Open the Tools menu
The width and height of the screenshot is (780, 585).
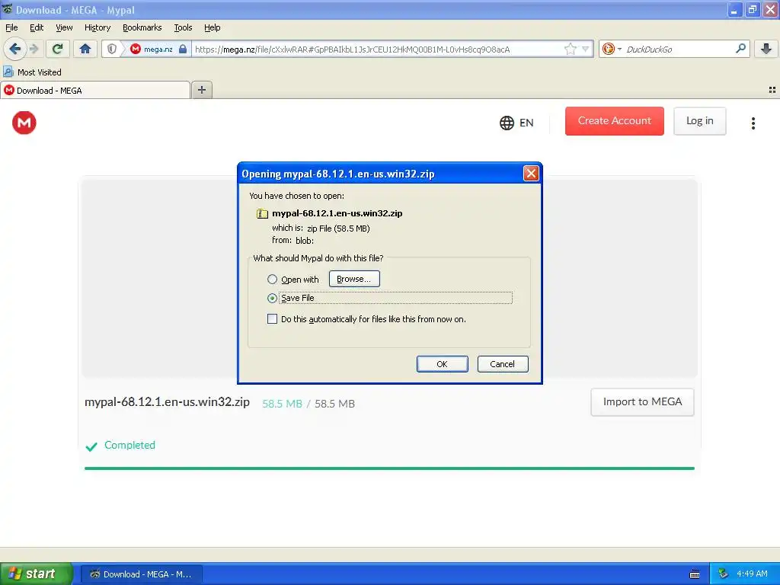pyautogui.click(x=183, y=27)
